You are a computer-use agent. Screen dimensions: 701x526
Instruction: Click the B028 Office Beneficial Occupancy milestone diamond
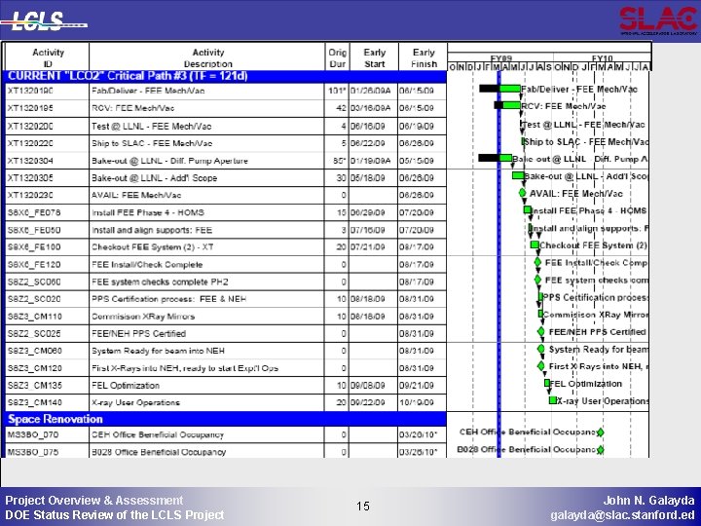[x=601, y=449]
